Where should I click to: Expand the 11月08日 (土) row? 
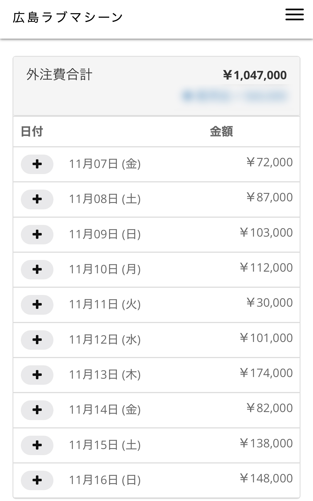[x=37, y=199]
